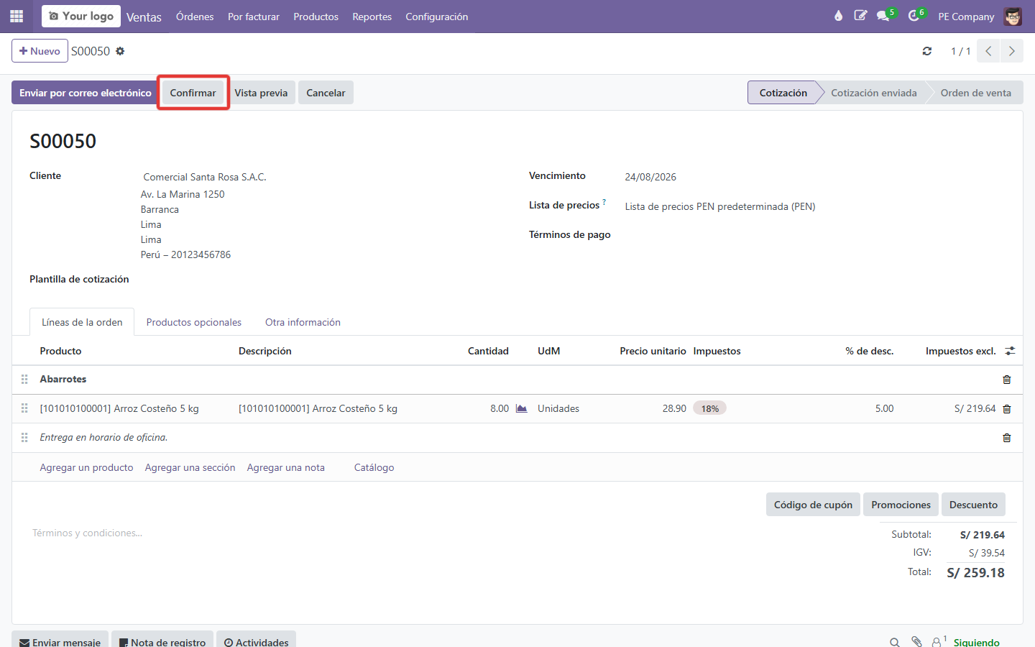Open the column options adjustment icon
Image resolution: width=1035 pixels, height=647 pixels.
pos(1010,351)
